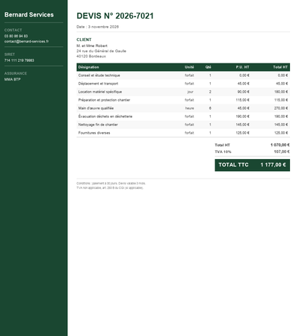This screenshot has height=336, width=299.
Task: Click the SIRET number in sidebar
Action: (x=19, y=60)
